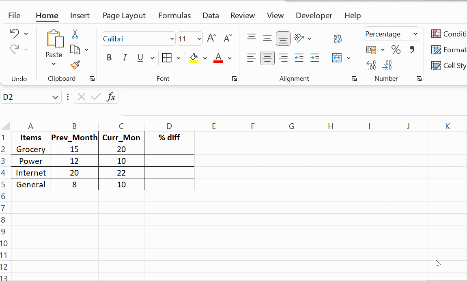Switch to the Page Layout tab
Screen dimensions: 467x281
point(124,15)
